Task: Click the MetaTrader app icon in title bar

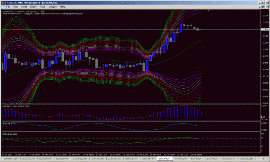Action: [3, 3]
